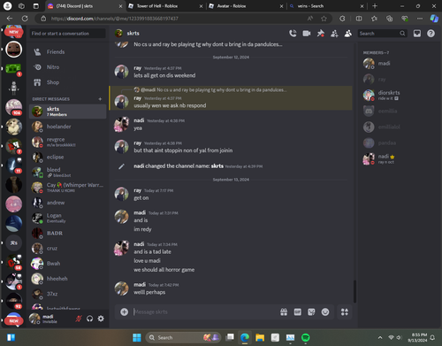Viewport: 442px width, 346px height.
Task: Start a voice call in skrts
Action: click(293, 34)
